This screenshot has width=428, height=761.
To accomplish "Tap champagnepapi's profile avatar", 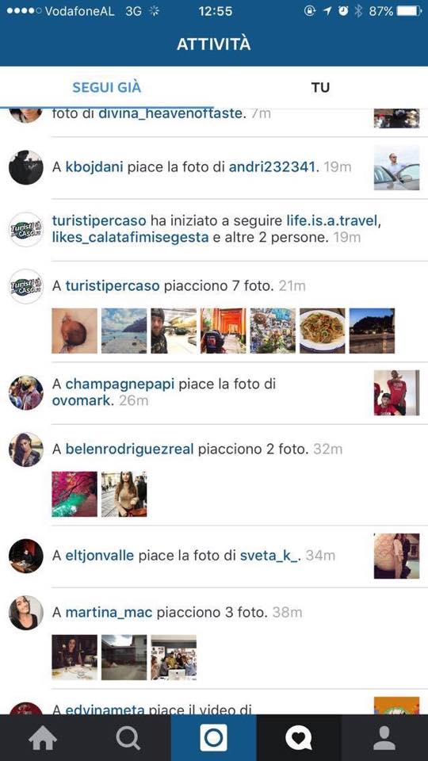I will coord(26,392).
